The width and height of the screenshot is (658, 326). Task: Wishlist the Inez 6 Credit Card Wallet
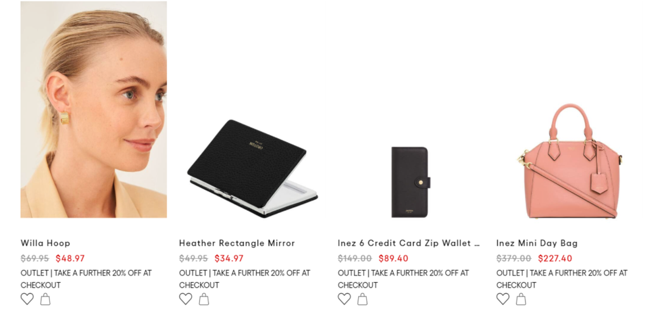(x=344, y=299)
